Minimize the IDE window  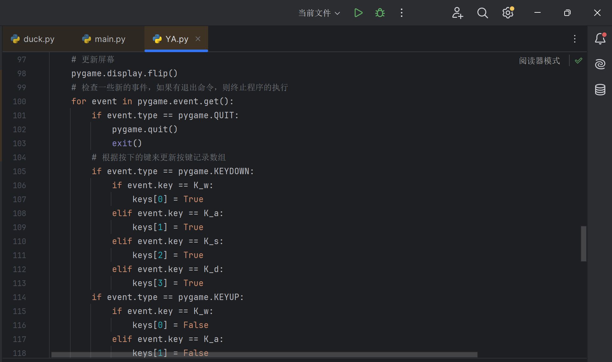(538, 13)
